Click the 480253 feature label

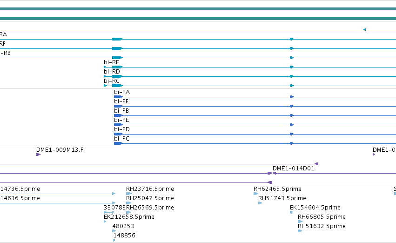tap(123, 226)
